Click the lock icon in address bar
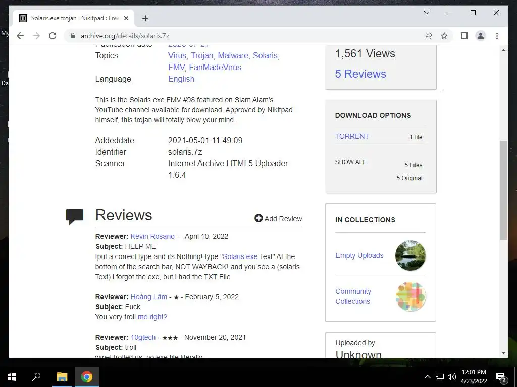517x387 pixels. tap(73, 36)
